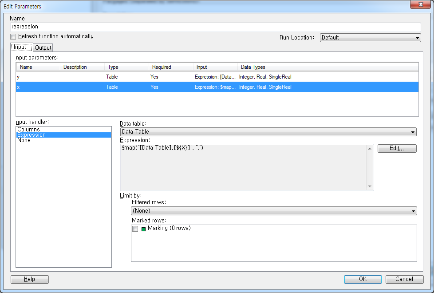Click the Cancel button
434x293 pixels.
pyautogui.click(x=404, y=279)
